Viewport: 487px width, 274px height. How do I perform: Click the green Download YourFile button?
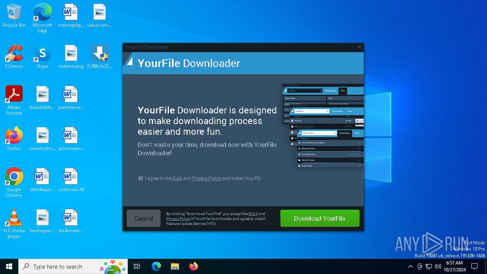(x=320, y=218)
